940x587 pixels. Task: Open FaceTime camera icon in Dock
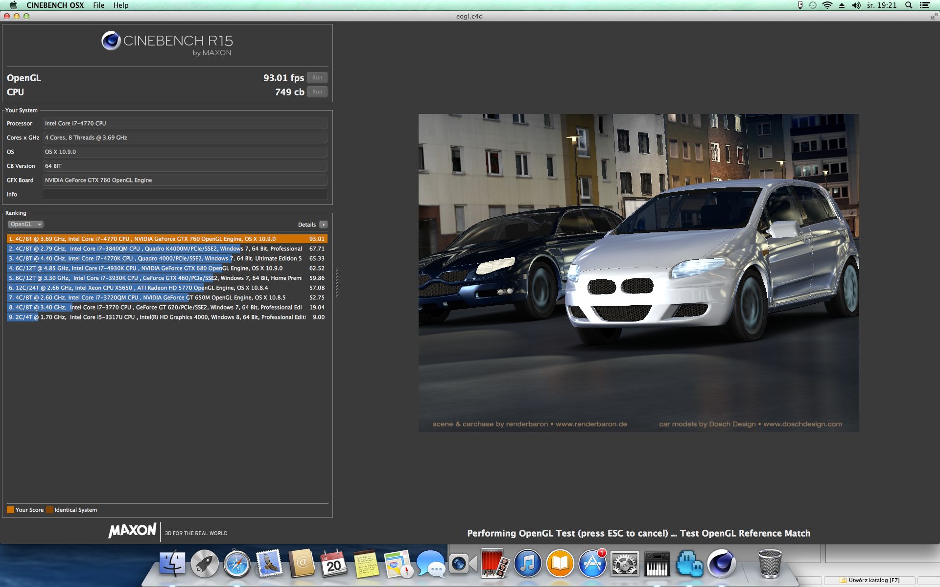point(463,564)
